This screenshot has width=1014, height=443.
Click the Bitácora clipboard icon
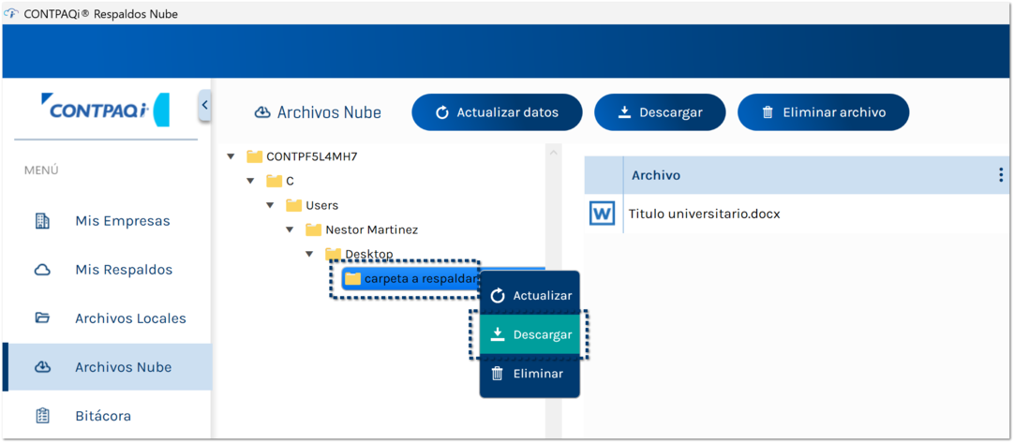(x=42, y=416)
